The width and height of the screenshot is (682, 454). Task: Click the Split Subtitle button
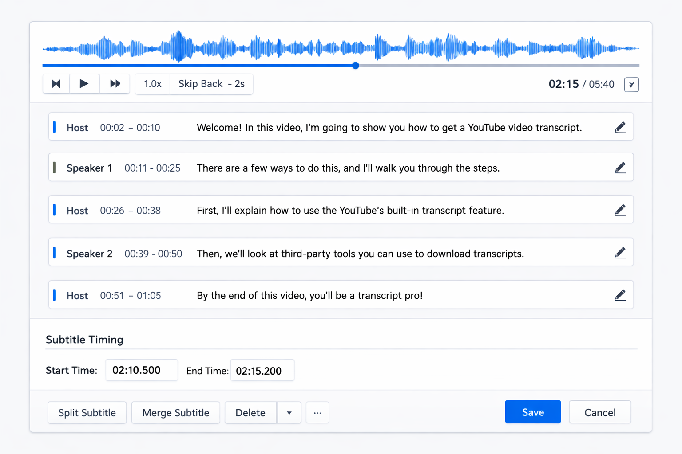[87, 413]
